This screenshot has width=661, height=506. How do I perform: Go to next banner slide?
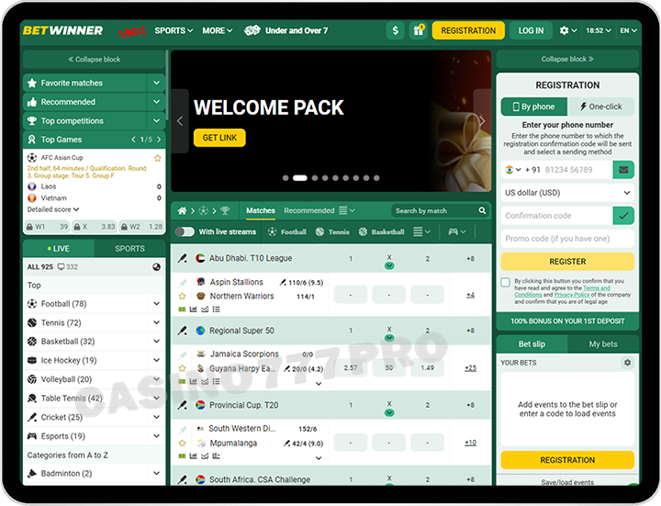[482, 121]
